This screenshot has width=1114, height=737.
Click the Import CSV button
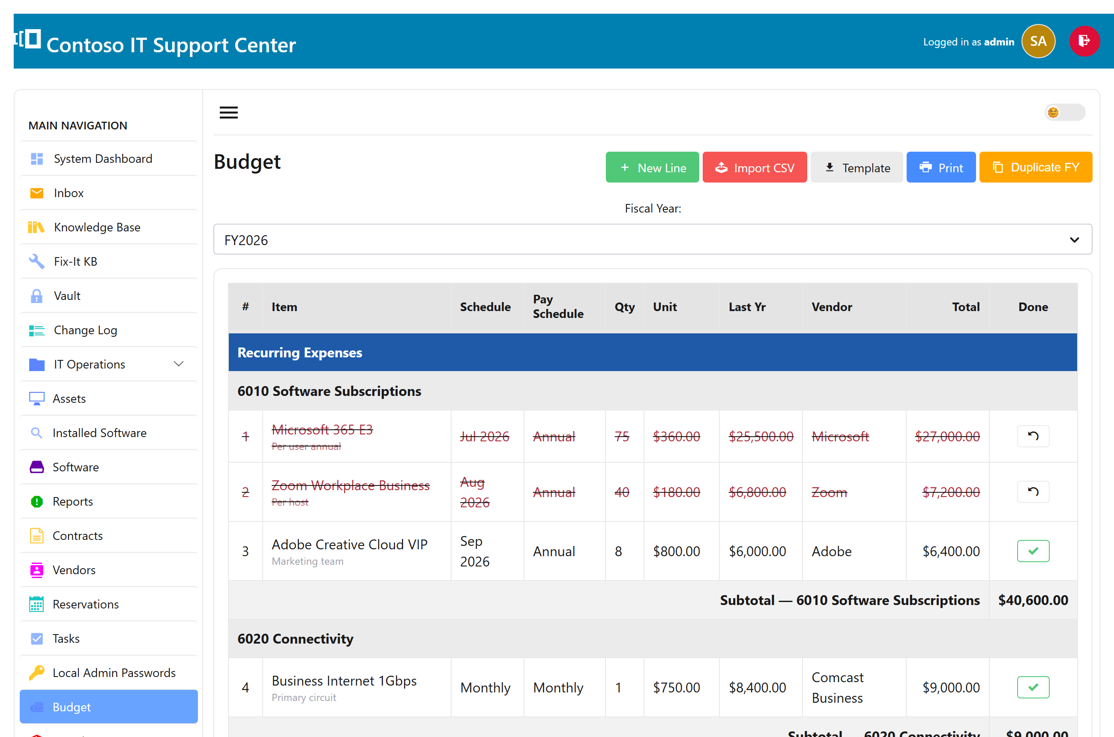point(755,168)
